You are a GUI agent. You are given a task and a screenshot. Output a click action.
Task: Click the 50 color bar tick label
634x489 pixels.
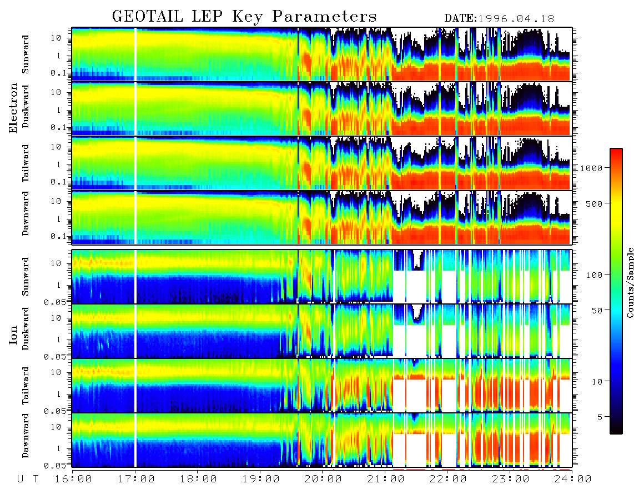click(x=597, y=311)
